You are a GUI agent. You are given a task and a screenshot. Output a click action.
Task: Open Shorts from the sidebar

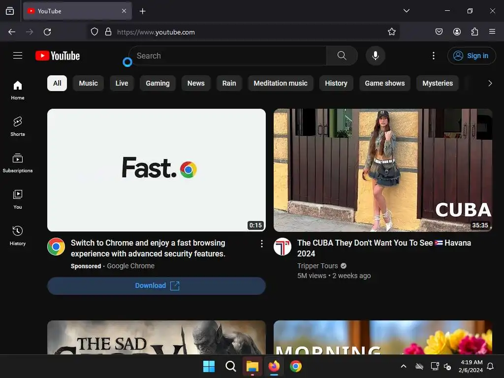(x=18, y=126)
